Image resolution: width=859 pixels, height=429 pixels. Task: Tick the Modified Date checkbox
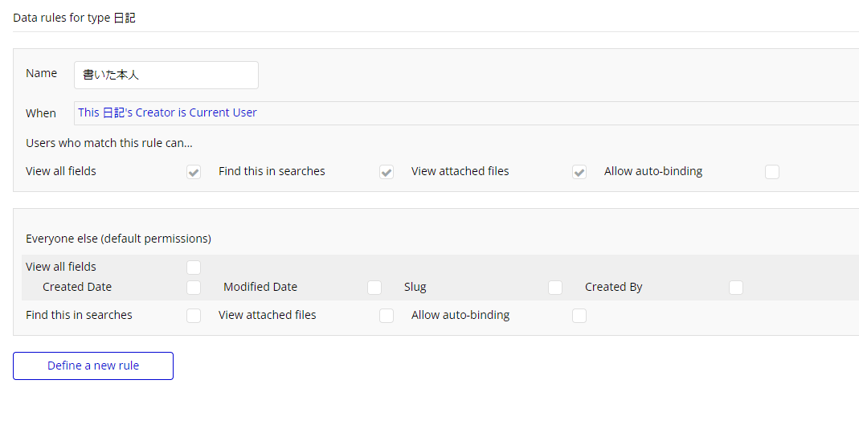374,288
